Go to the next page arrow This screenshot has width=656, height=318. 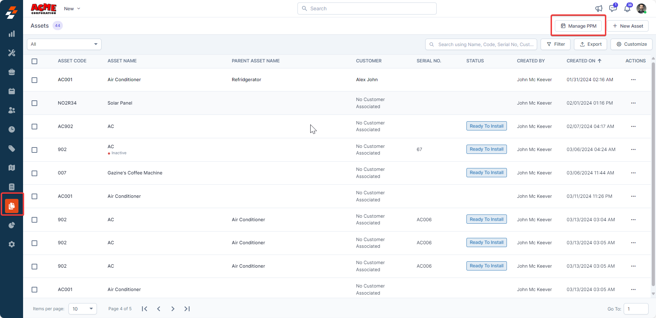pyautogui.click(x=173, y=309)
